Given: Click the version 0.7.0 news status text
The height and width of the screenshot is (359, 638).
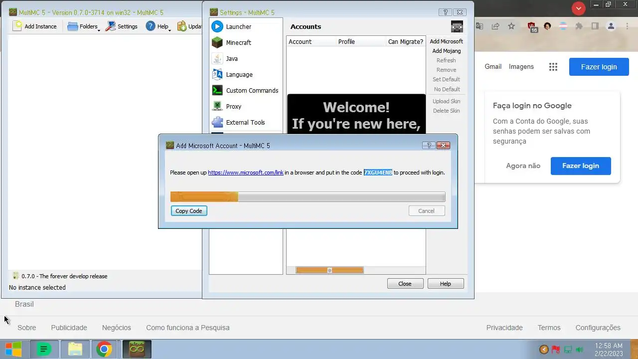Looking at the screenshot, I should [x=64, y=276].
